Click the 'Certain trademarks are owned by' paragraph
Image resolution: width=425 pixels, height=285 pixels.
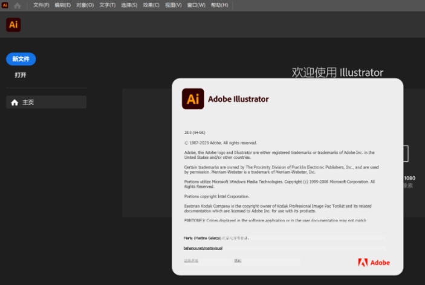(282, 170)
